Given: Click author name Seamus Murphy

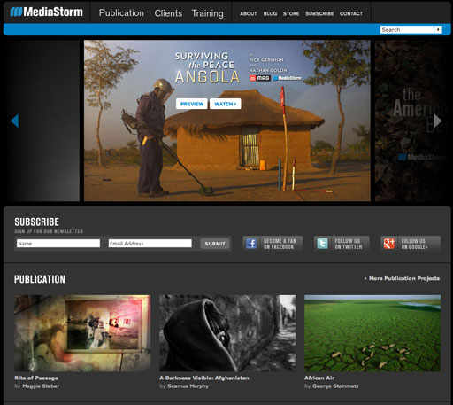Looking at the screenshot, I should tap(188, 386).
